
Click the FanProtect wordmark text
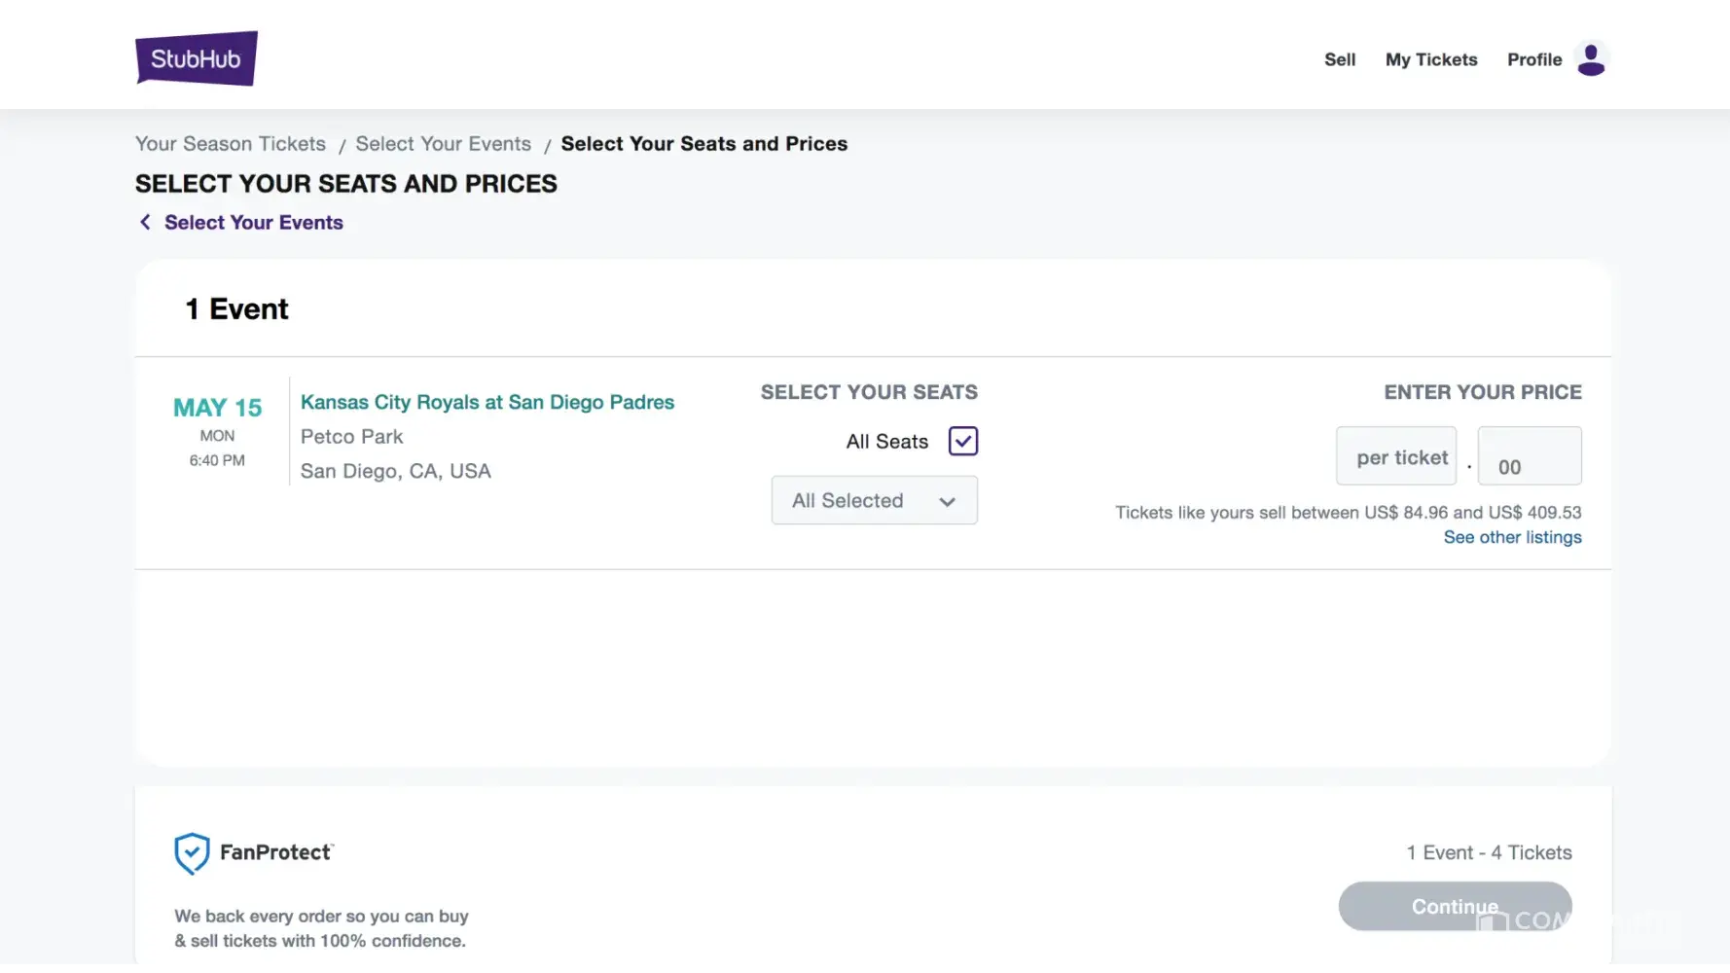click(275, 852)
